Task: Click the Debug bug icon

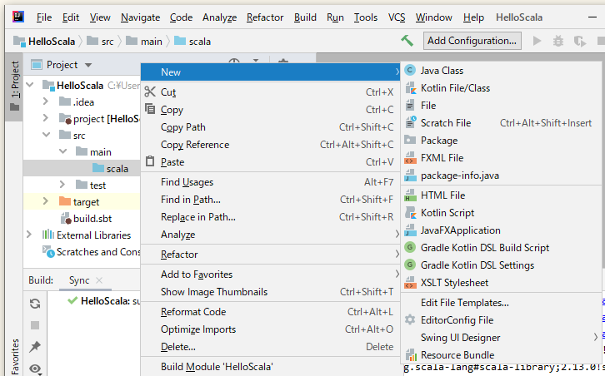Action: (x=558, y=41)
